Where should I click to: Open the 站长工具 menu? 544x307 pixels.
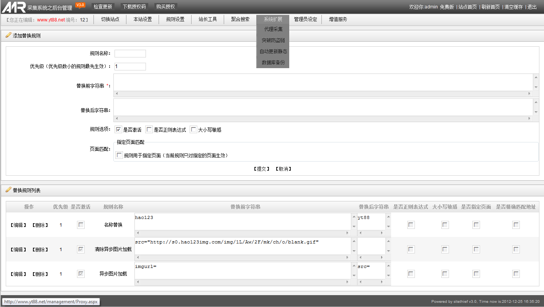click(208, 19)
